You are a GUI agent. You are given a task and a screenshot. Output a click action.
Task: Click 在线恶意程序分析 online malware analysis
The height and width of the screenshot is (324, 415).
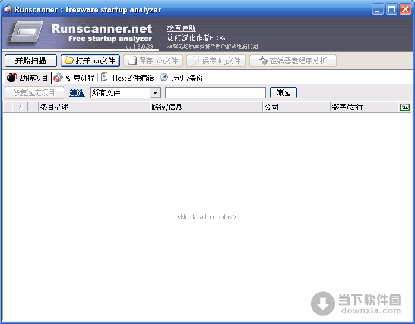293,61
